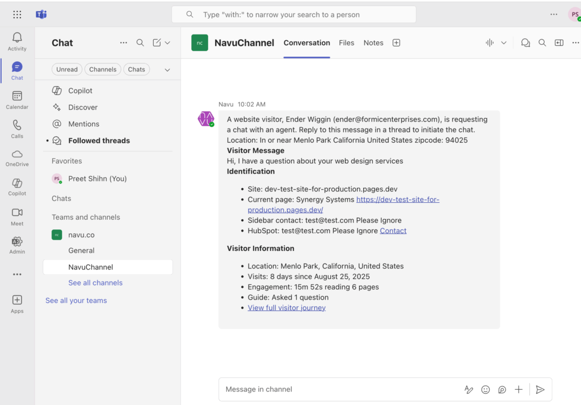Toggle the Unread filter chip
581x405 pixels.
click(x=67, y=70)
